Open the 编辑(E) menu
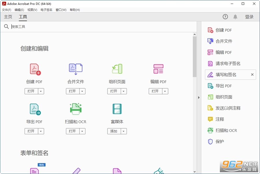The height and width of the screenshot is (174, 260). pos(19,10)
